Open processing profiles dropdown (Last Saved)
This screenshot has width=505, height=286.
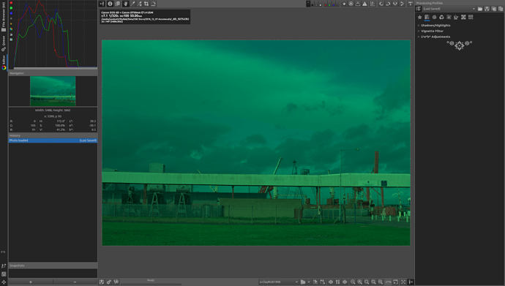point(449,9)
